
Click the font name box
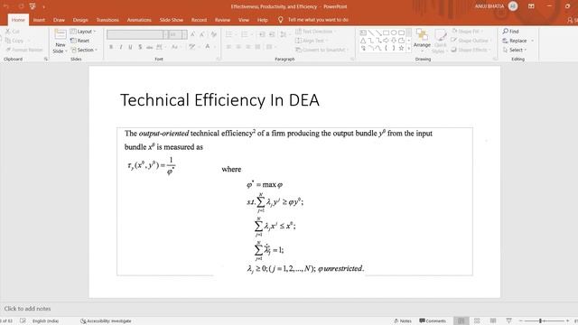coord(135,34)
